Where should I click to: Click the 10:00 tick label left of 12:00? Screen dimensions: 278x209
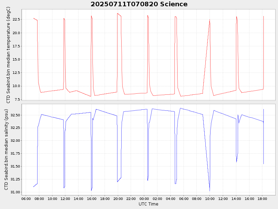pos(52,199)
